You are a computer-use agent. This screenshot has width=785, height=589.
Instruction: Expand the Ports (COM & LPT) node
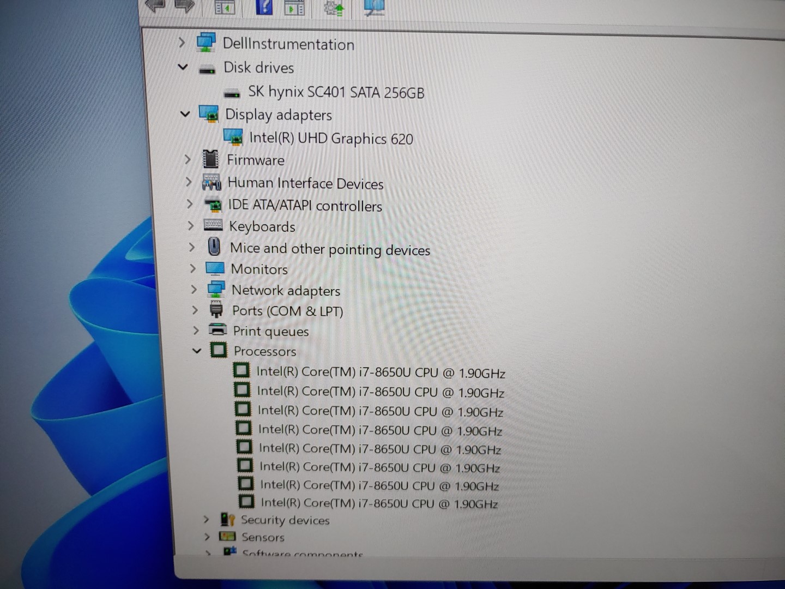[195, 310]
